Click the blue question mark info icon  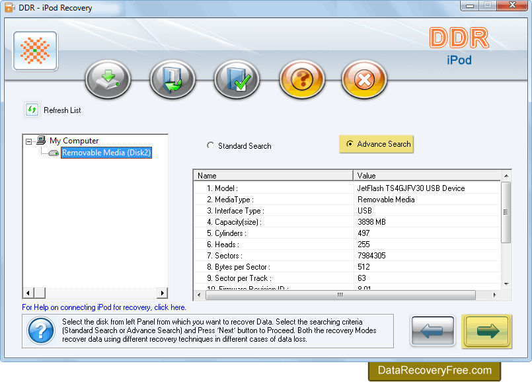(41, 330)
